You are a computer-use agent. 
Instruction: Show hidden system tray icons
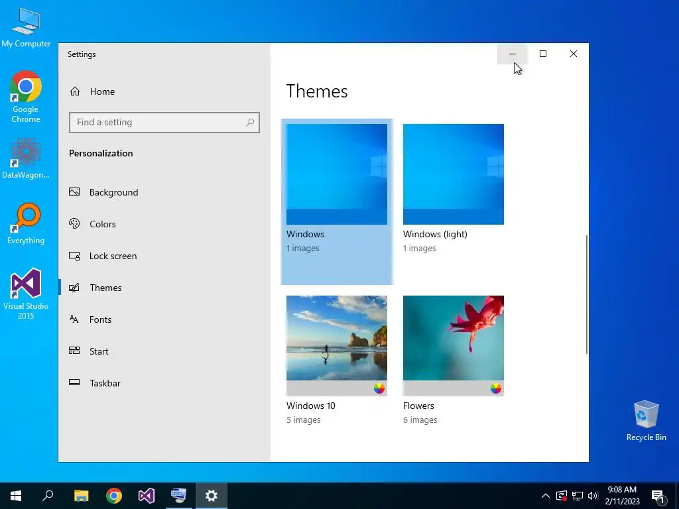pyautogui.click(x=546, y=496)
